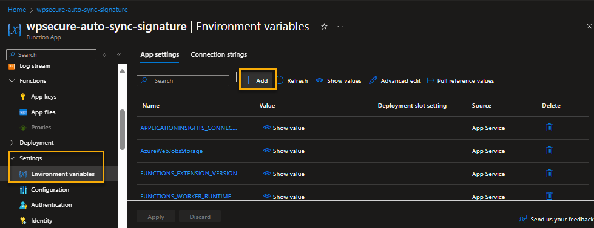
Task: Open FUNCTIONS_WORKER_RUNTIME setting
Action: click(186, 197)
